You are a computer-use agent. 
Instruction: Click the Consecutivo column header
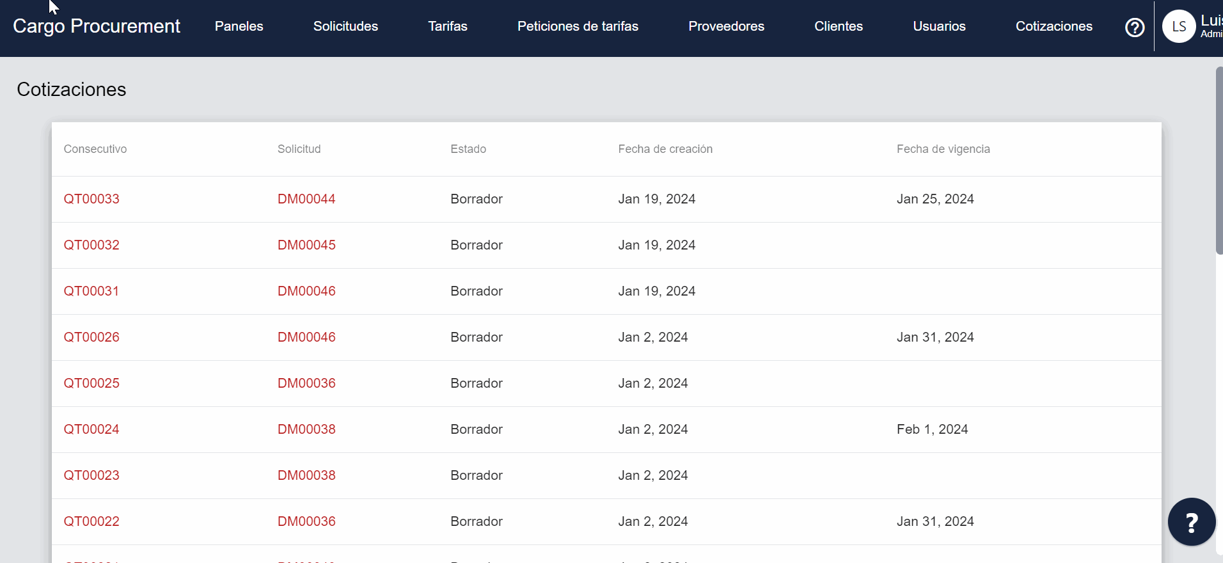95,149
